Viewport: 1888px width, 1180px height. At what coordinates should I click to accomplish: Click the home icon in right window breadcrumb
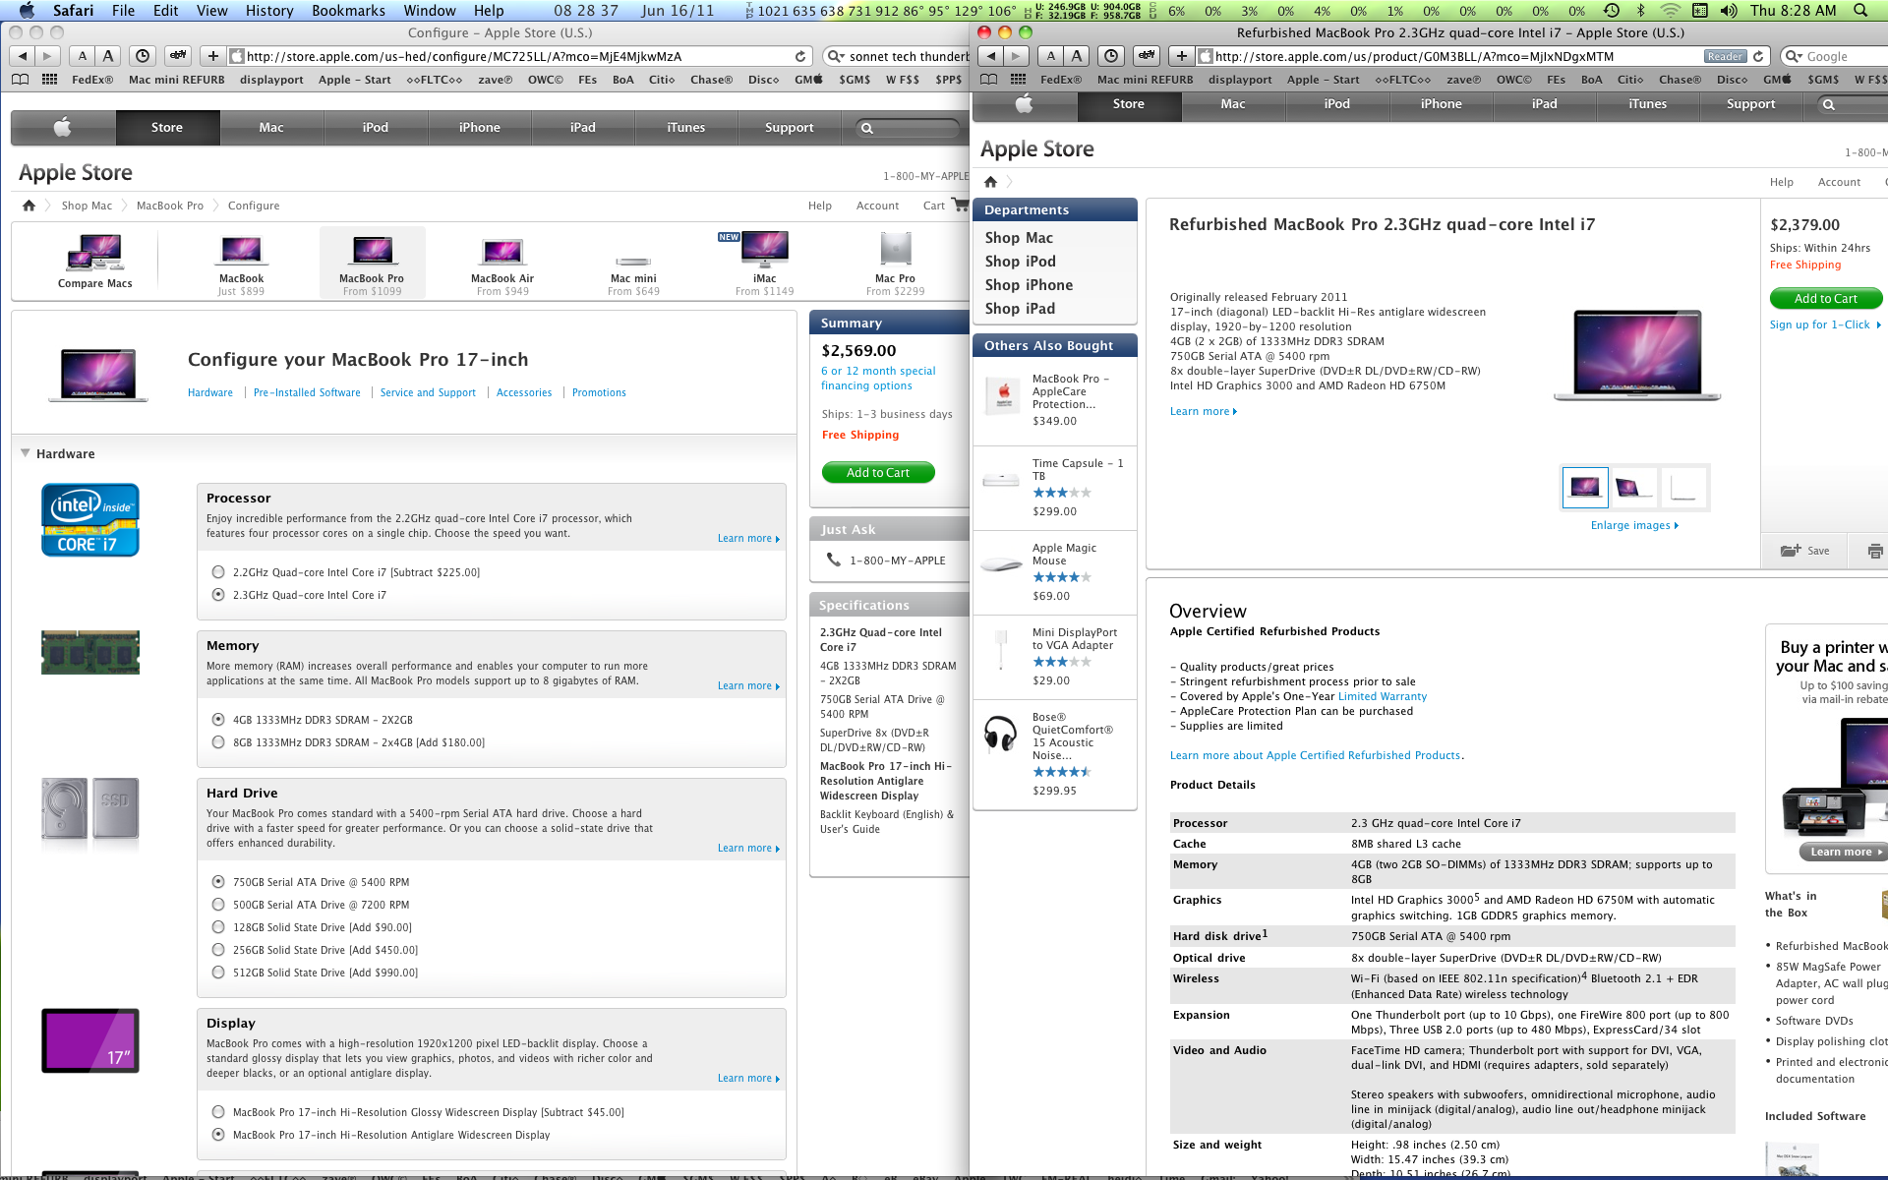click(x=990, y=182)
